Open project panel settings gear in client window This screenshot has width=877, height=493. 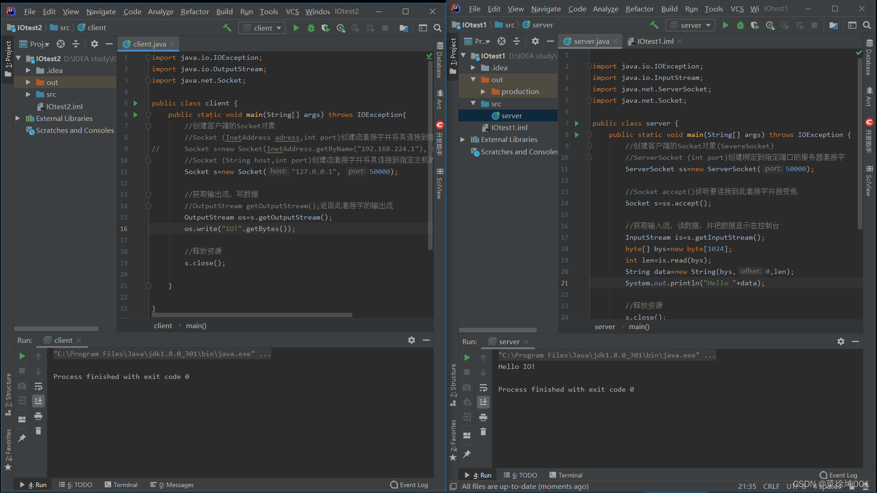coord(94,44)
